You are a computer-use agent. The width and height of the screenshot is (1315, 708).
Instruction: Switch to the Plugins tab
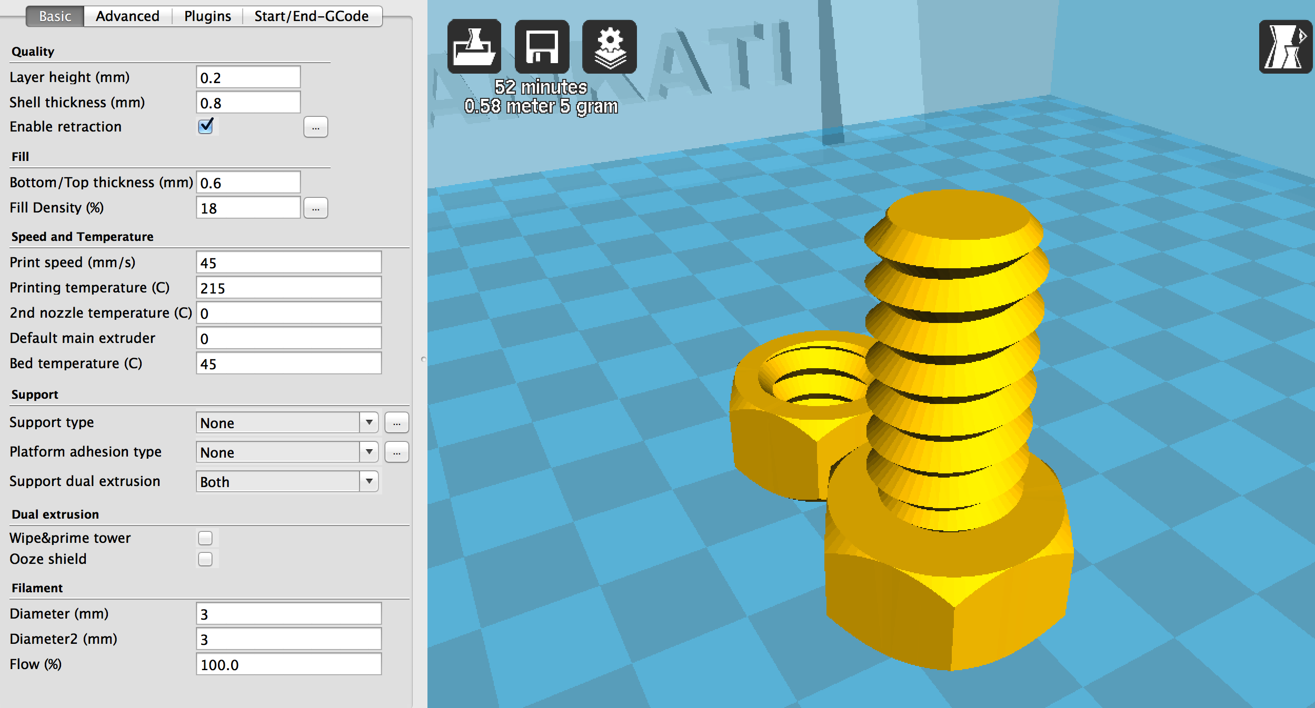click(x=207, y=16)
